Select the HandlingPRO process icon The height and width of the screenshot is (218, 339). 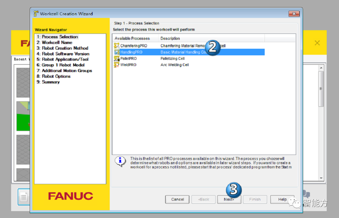click(117, 52)
